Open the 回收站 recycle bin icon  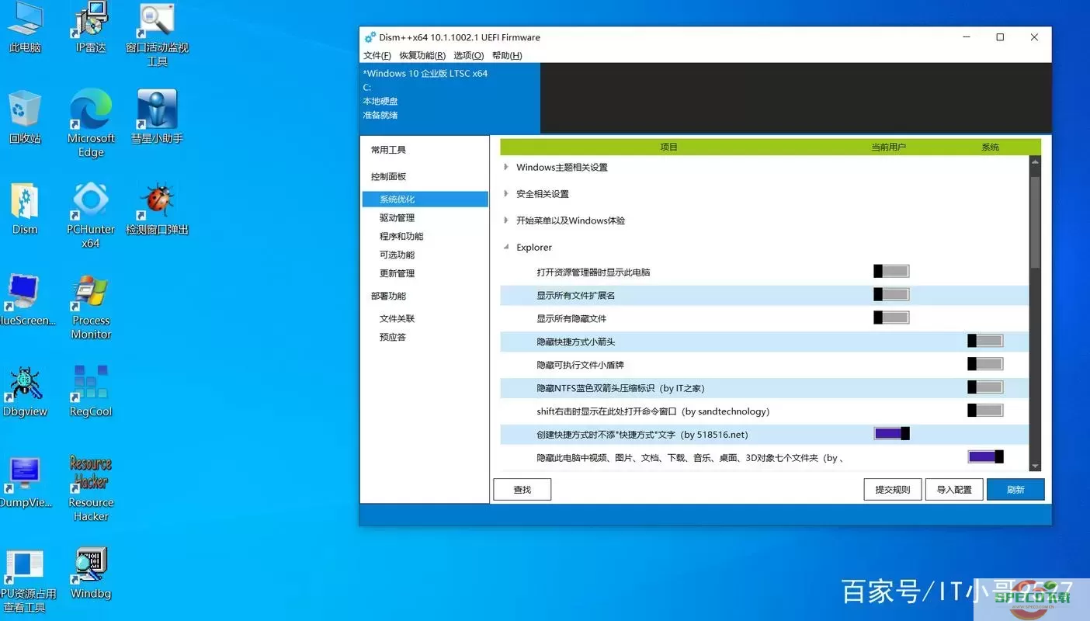25,118
